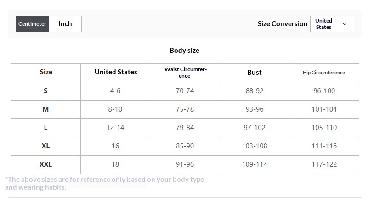Select the XL size row label

pos(45,146)
